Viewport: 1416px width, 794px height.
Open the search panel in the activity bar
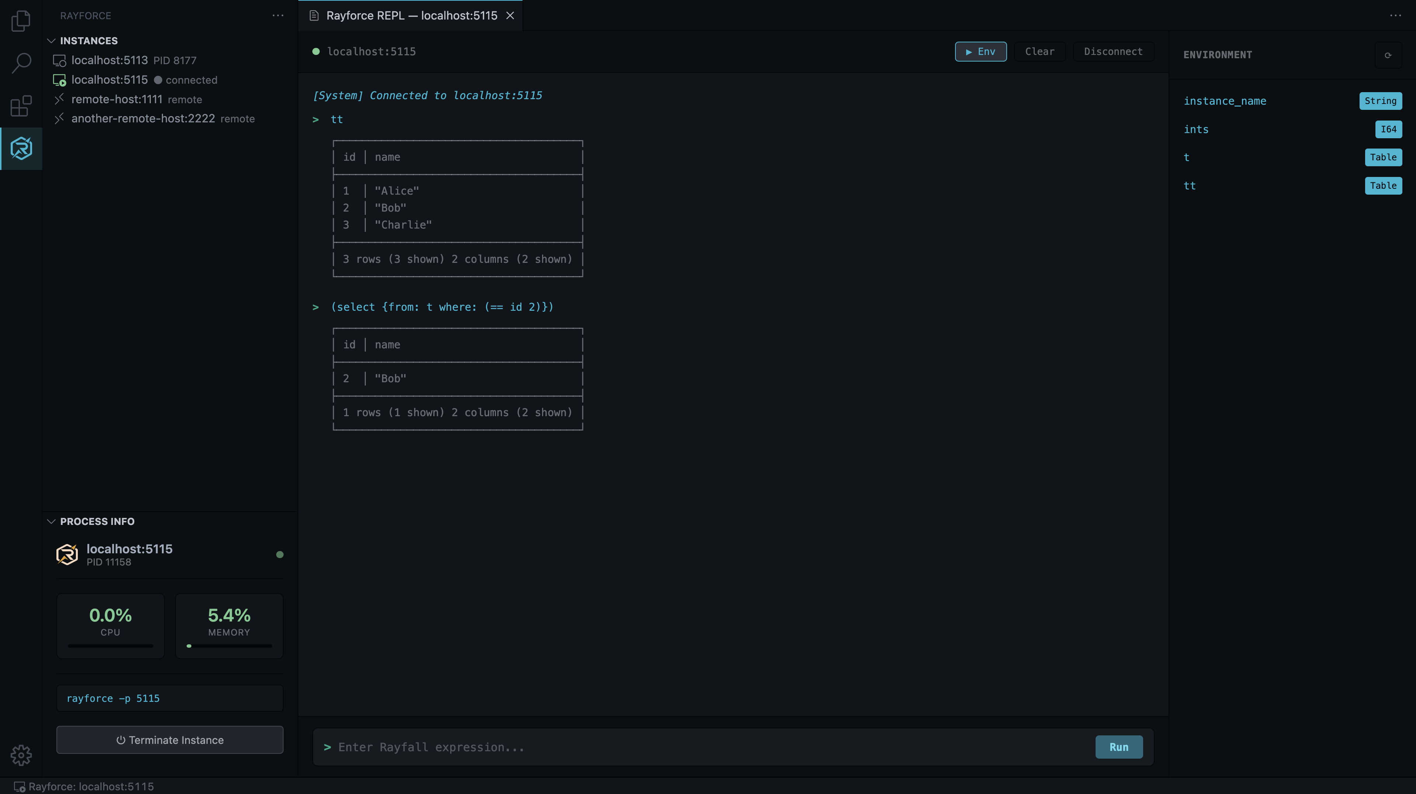pyautogui.click(x=21, y=63)
